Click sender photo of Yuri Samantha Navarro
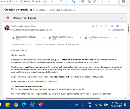The height and width of the screenshot is (109, 130). coord(7,28)
